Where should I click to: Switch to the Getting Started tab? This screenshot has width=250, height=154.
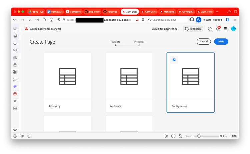pos(186,12)
